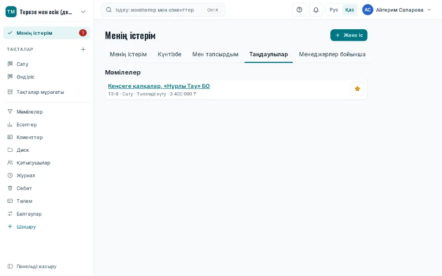Open the Менеджерлер бойынша tab
Viewport: 442px width, 276px height.
pos(332,54)
